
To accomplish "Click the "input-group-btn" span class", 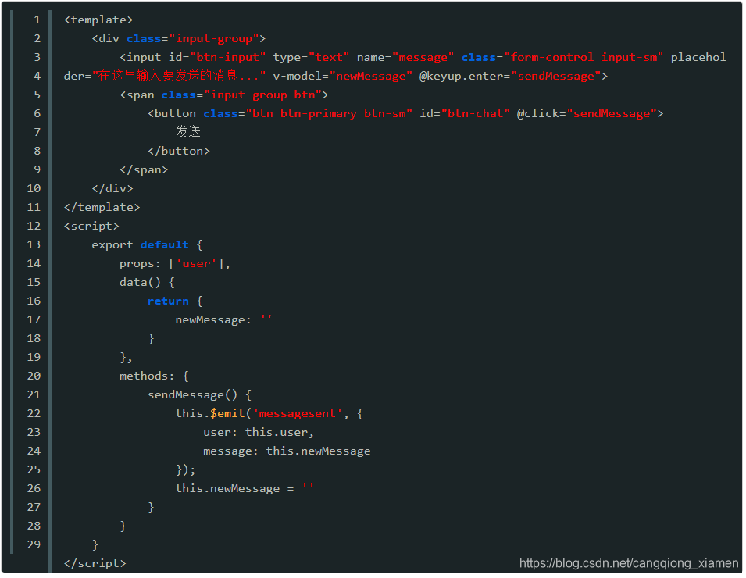I will click(262, 95).
